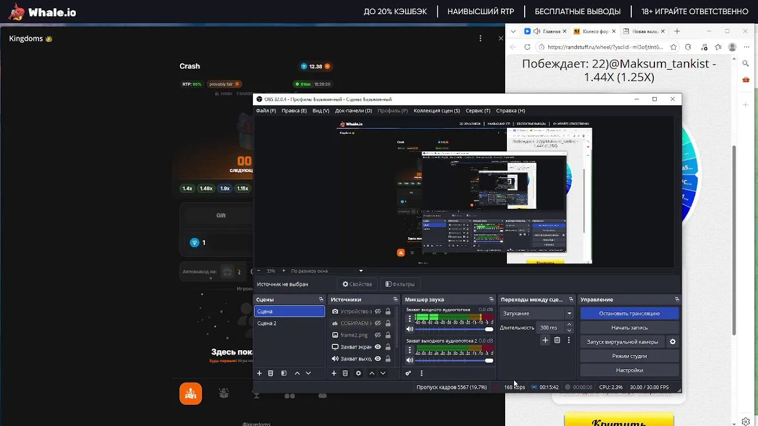Open the Док-панели (D) menu

tap(354, 111)
